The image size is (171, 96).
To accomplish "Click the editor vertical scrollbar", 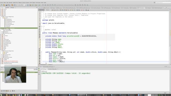I will [x=170, y=37].
